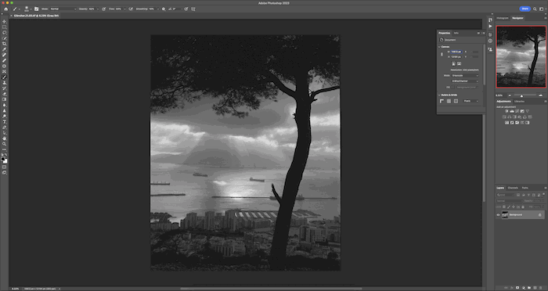
Task: Open the Grayscale color mode dropdown
Action: click(465, 75)
